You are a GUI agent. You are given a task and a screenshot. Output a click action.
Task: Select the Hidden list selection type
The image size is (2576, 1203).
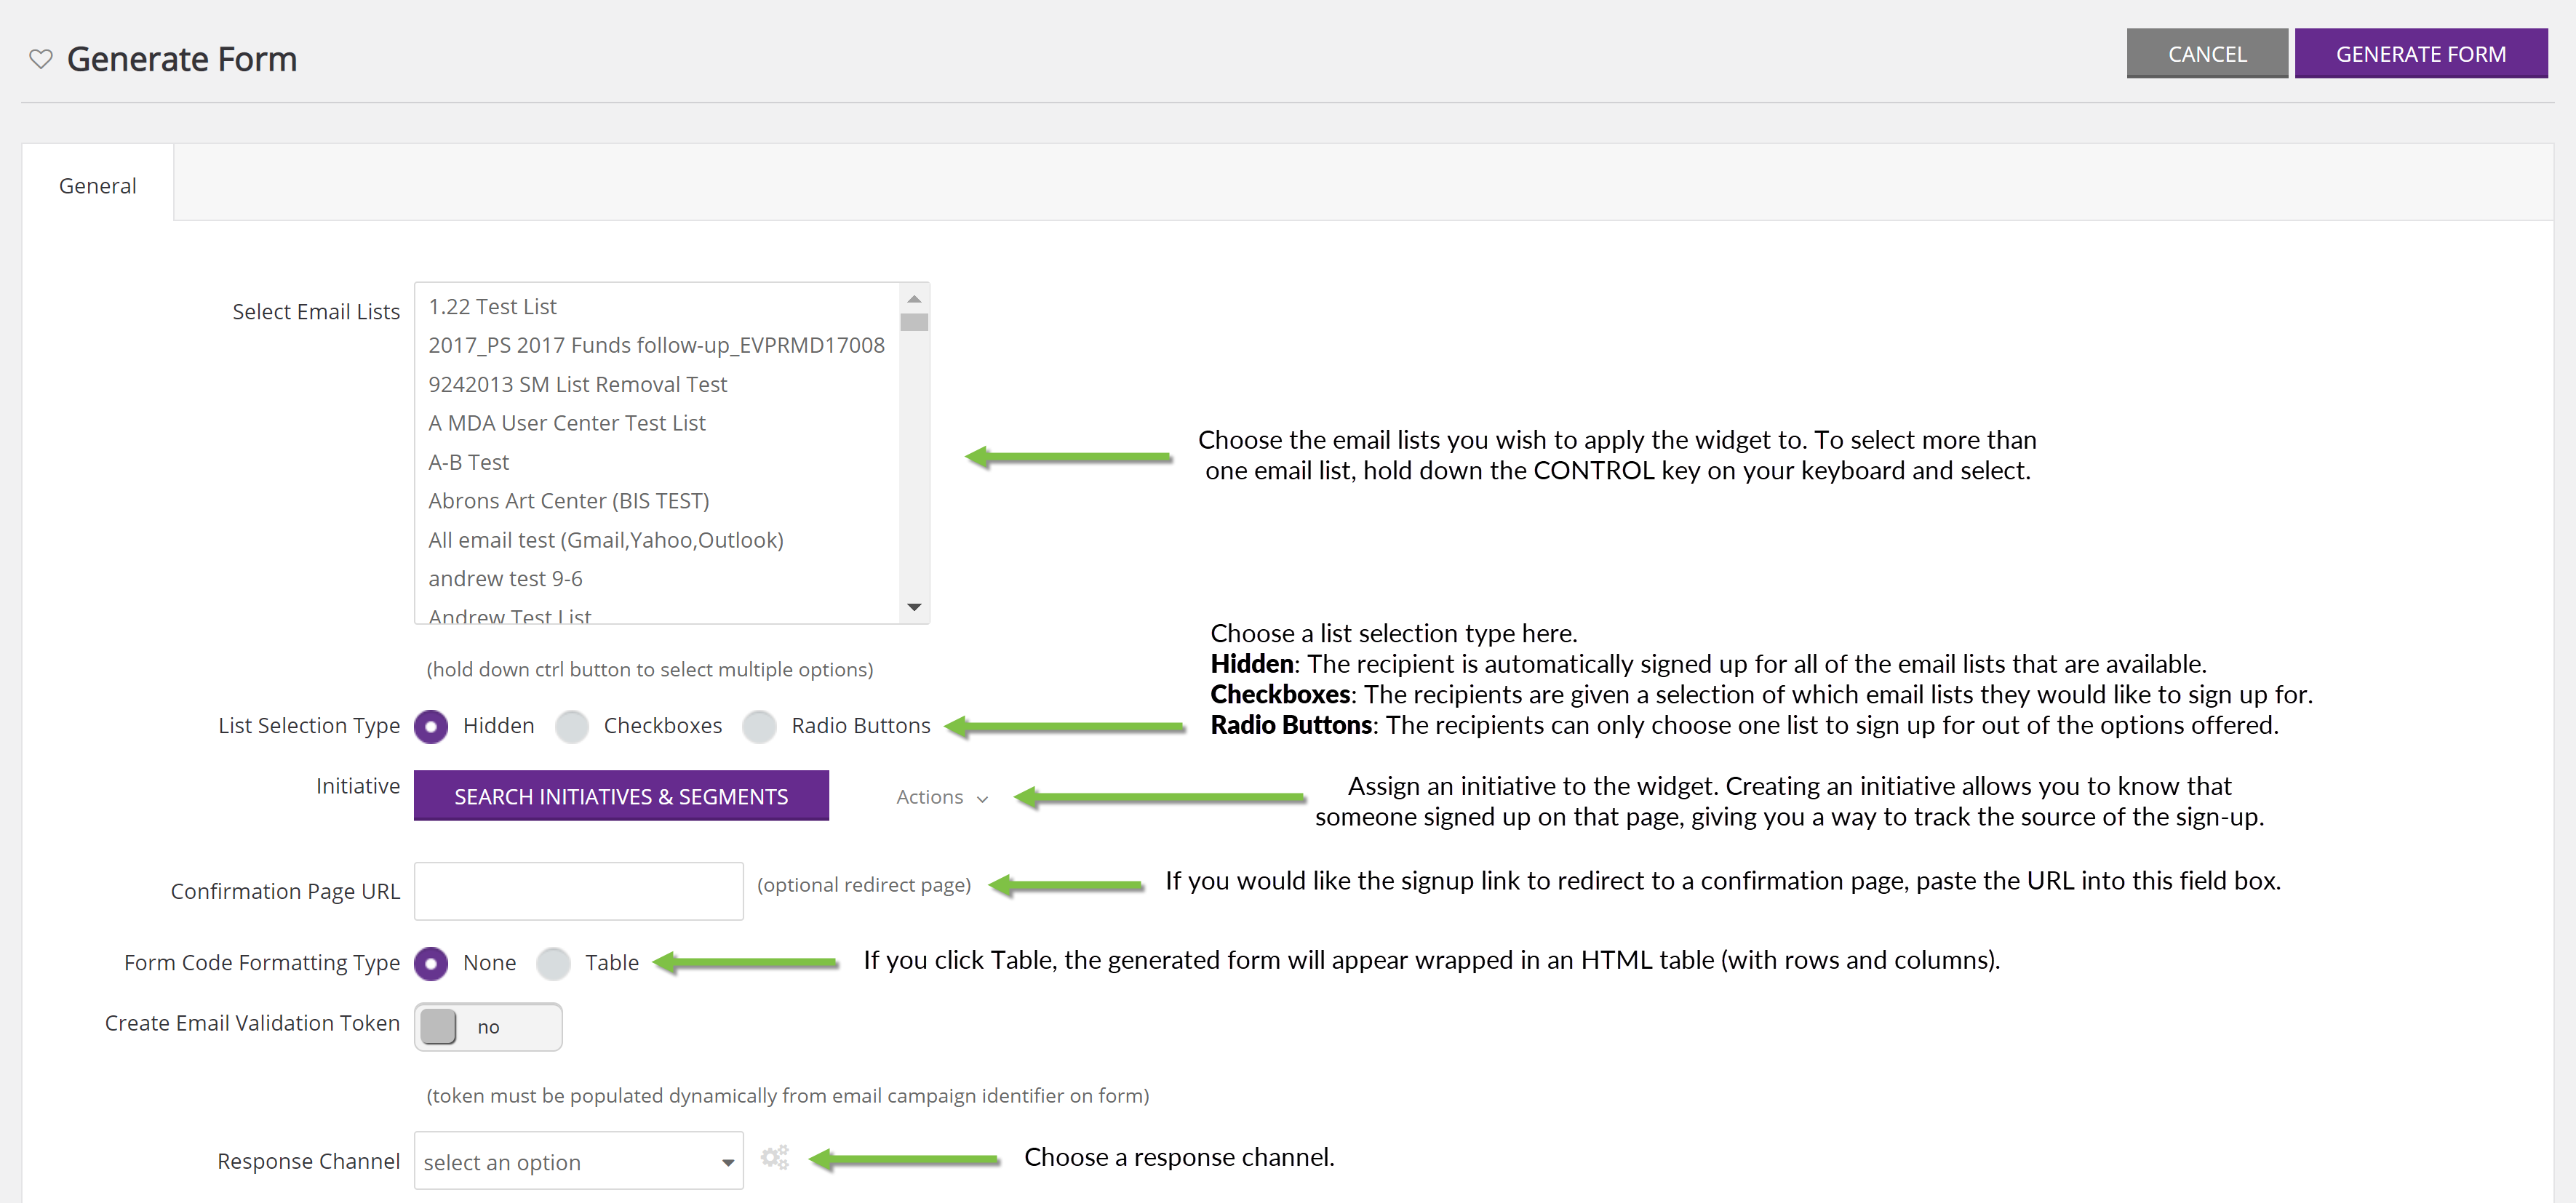click(431, 726)
